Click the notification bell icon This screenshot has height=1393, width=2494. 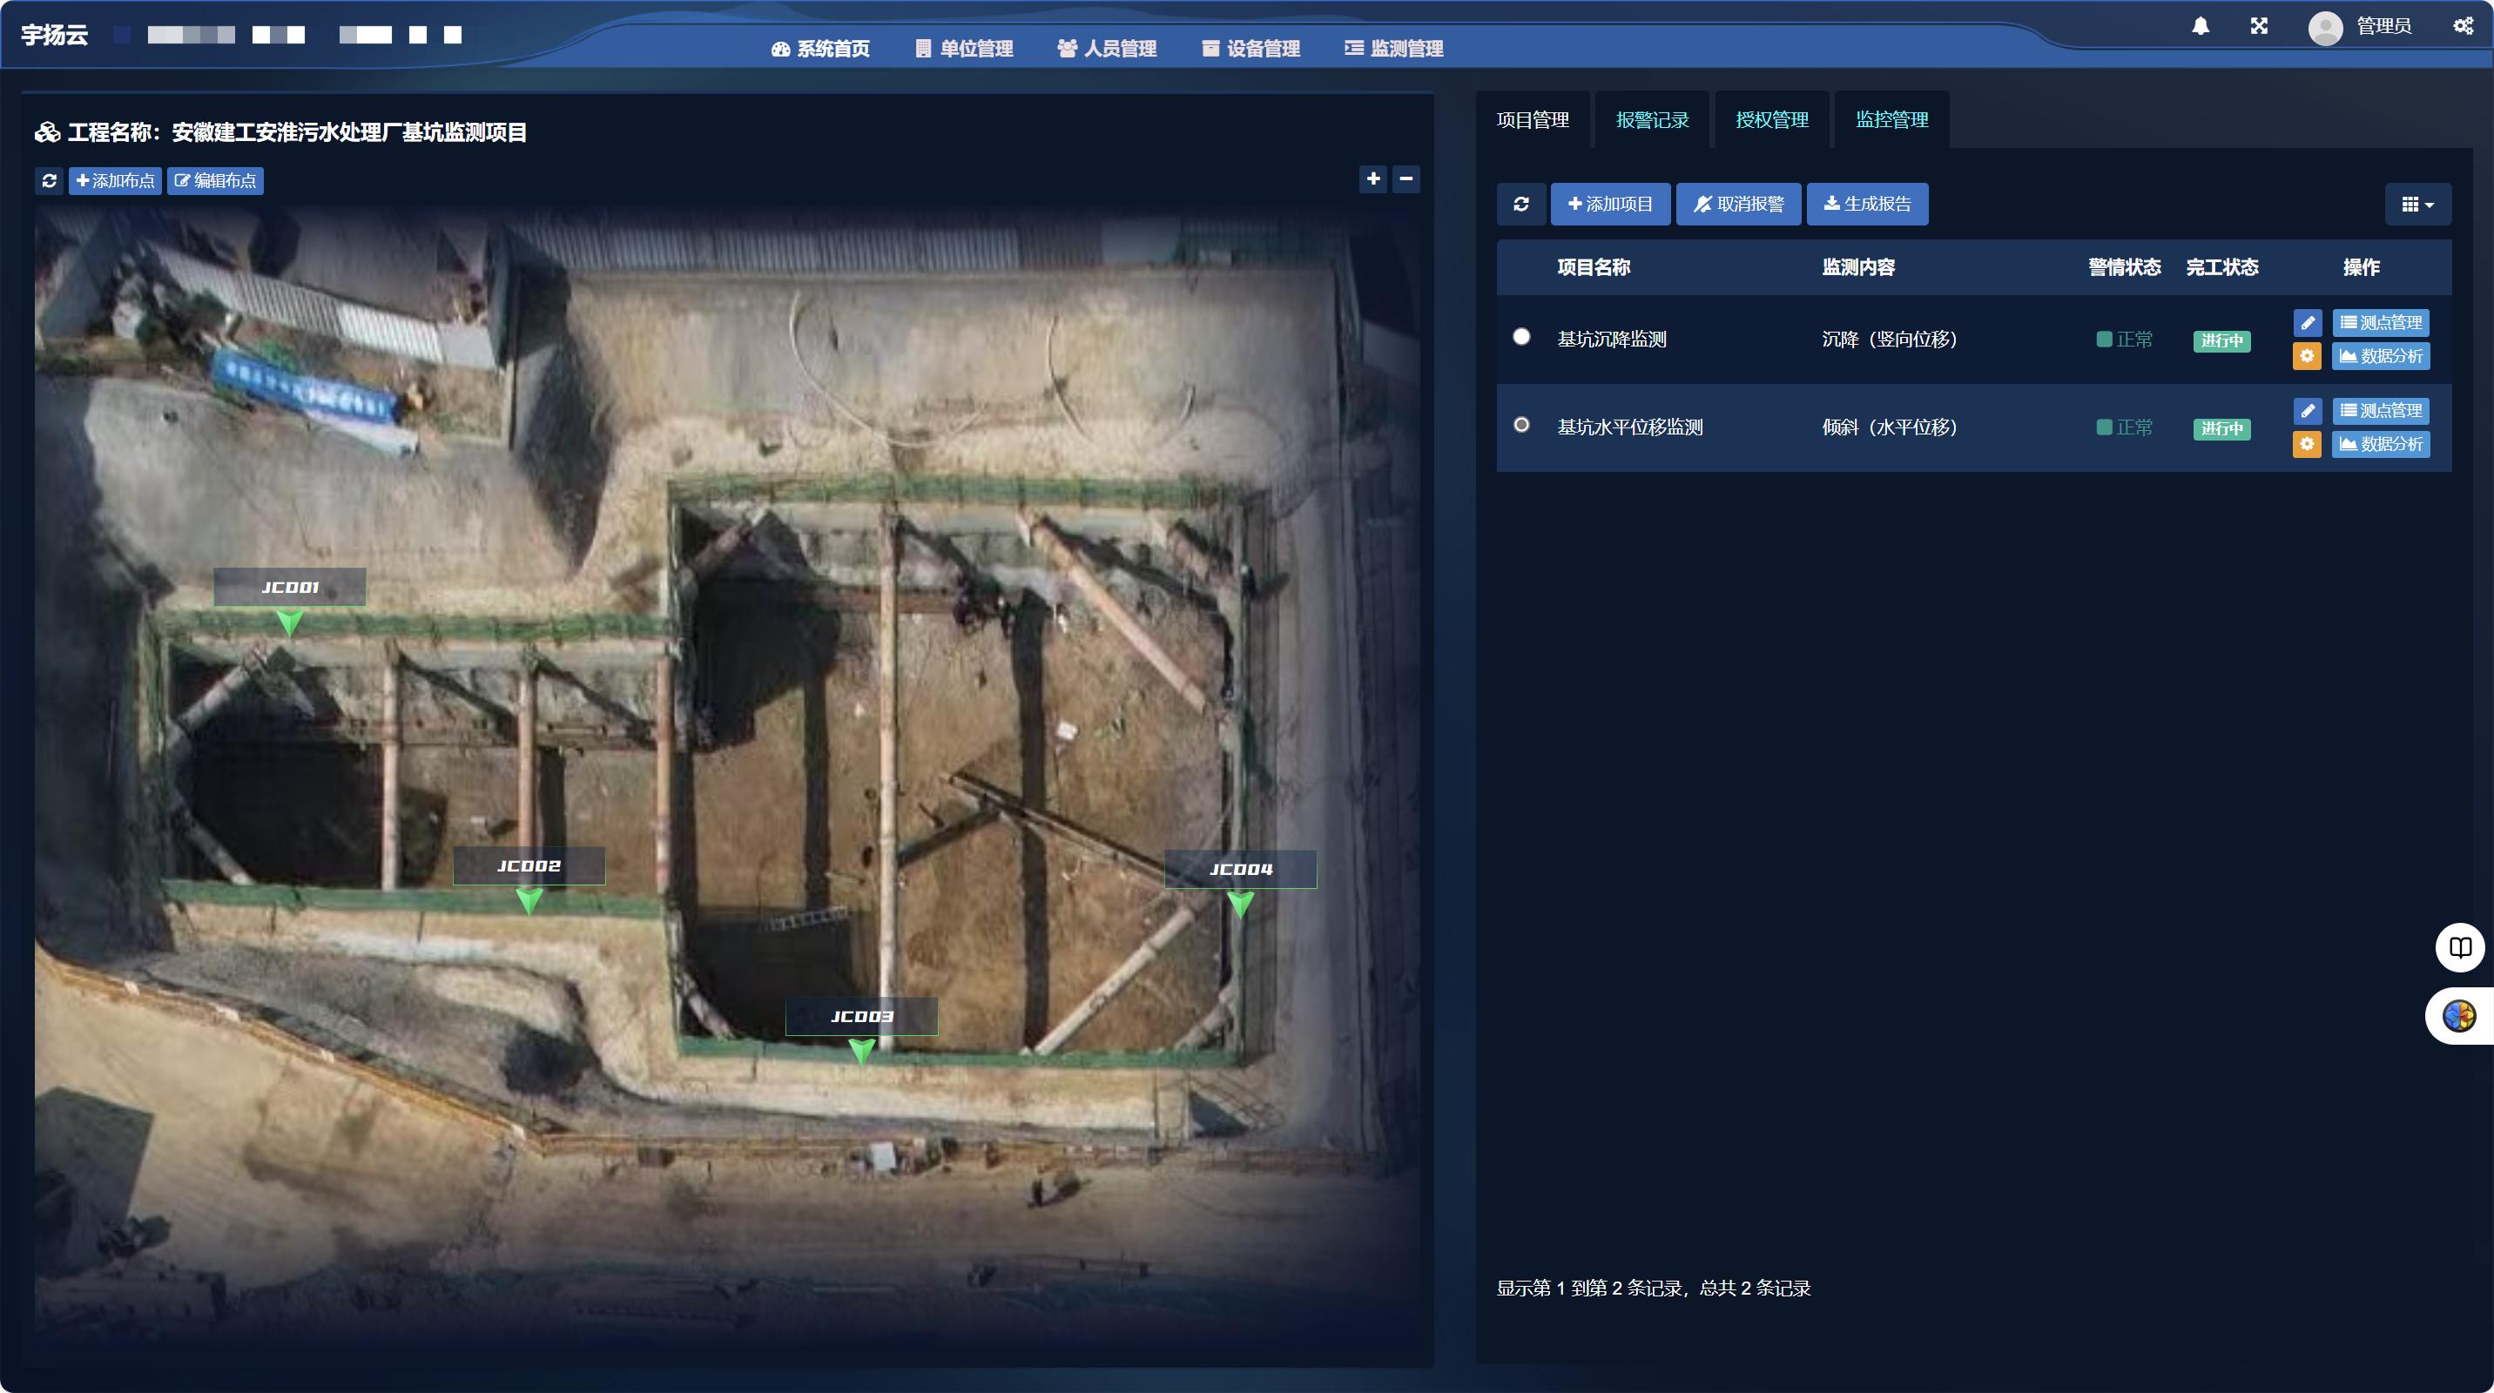[2200, 26]
